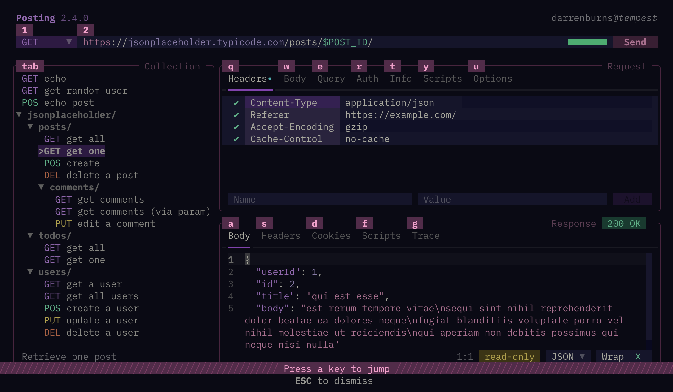Select the "DEL delete a post" request
This screenshot has height=392, width=673.
(91, 175)
